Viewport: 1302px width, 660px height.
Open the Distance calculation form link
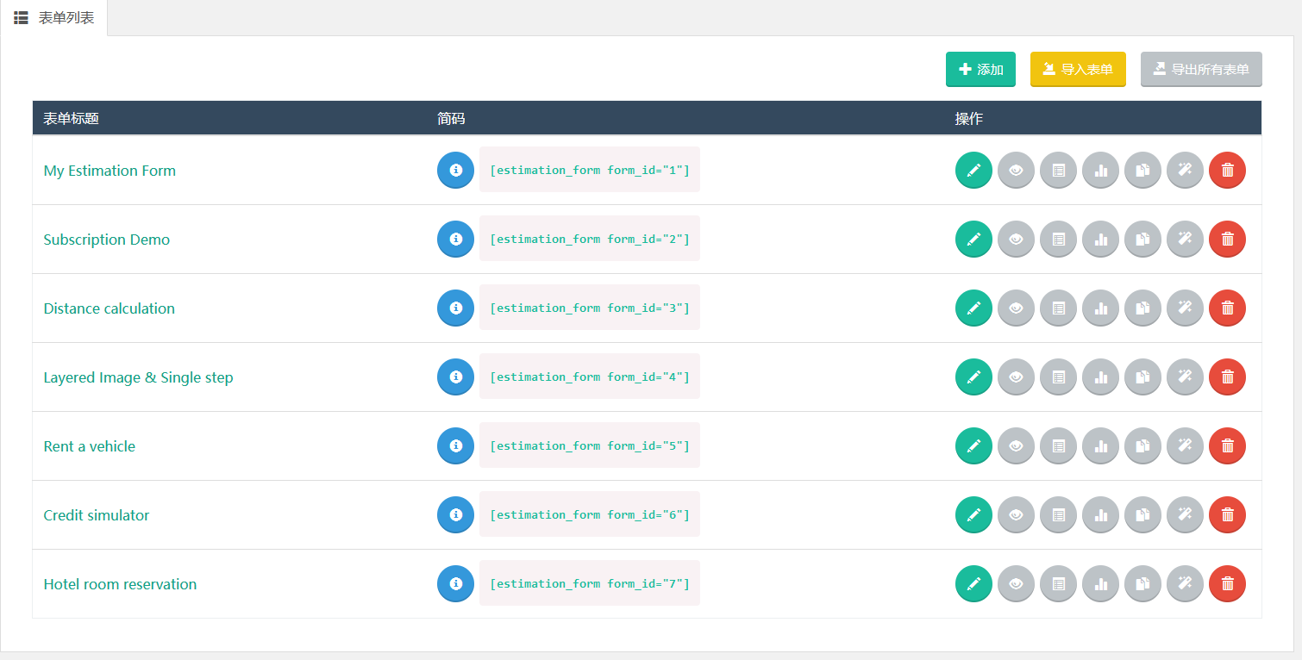(110, 308)
